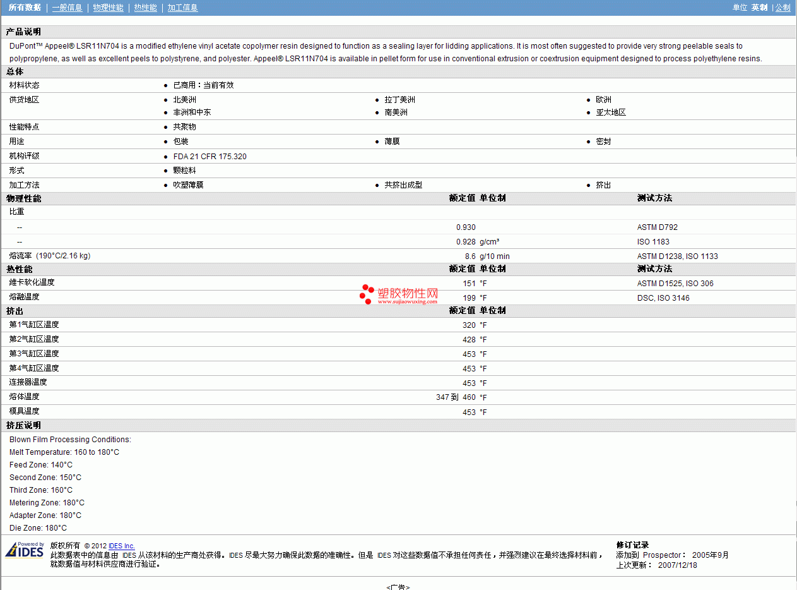Click the 151 °F Vicat value
Screen dimensions: 797x590
(475, 284)
